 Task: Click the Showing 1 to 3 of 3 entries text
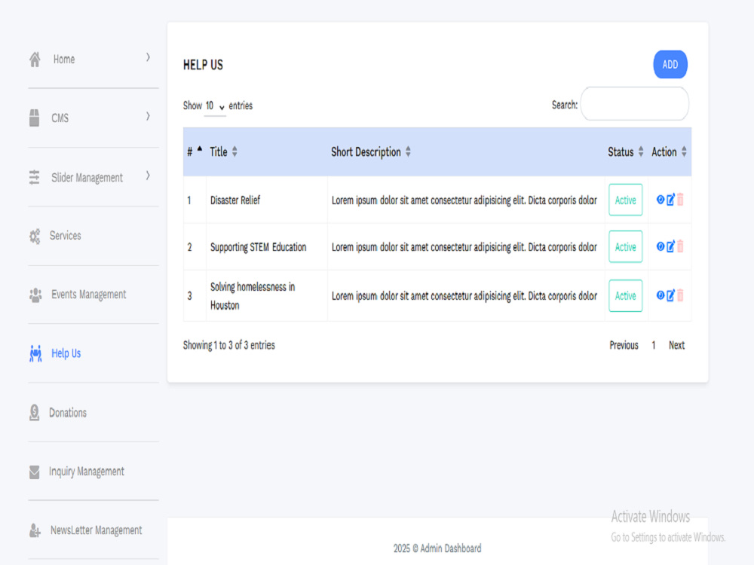tap(229, 346)
